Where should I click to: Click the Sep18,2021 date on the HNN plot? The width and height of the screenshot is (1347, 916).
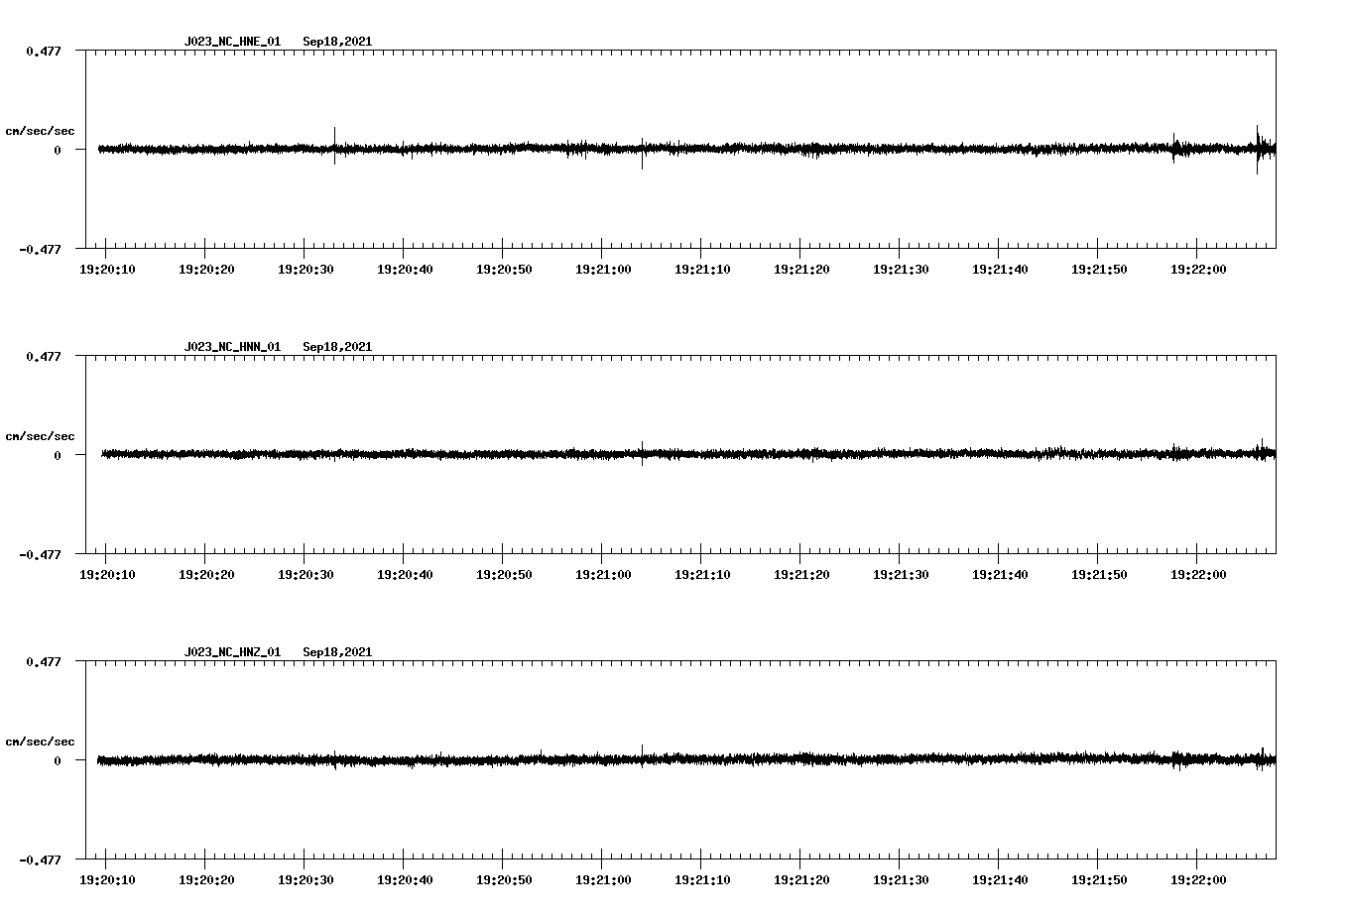click(337, 347)
